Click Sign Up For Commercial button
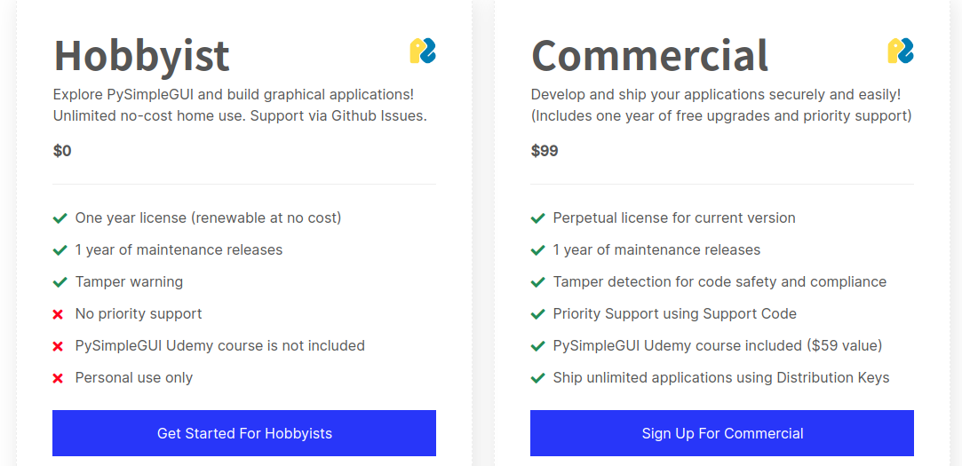 point(722,433)
